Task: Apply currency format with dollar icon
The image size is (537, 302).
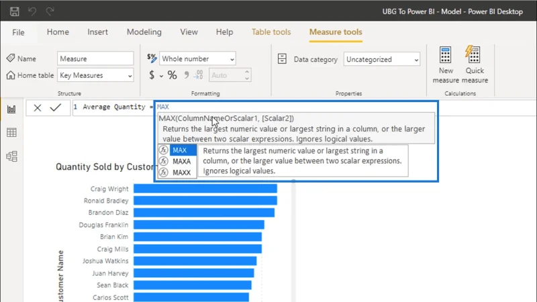Action: pyautogui.click(x=152, y=75)
